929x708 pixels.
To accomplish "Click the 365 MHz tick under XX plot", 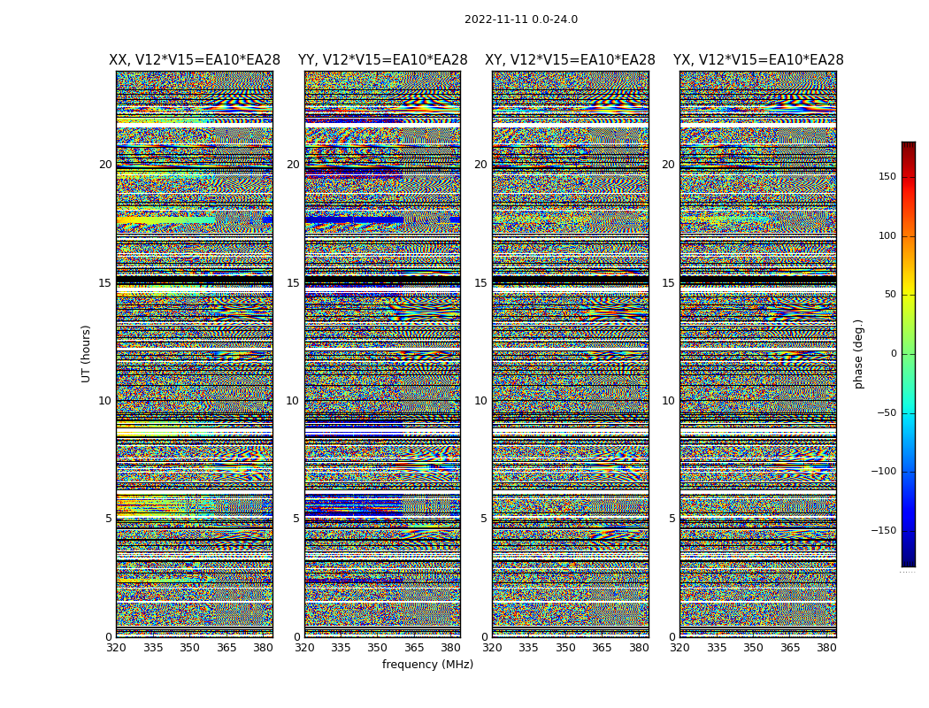I will point(226,648).
